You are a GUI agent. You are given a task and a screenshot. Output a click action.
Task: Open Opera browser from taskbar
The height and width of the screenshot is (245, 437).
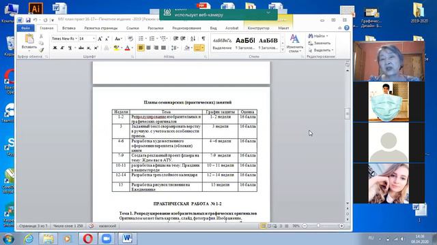[88, 239]
